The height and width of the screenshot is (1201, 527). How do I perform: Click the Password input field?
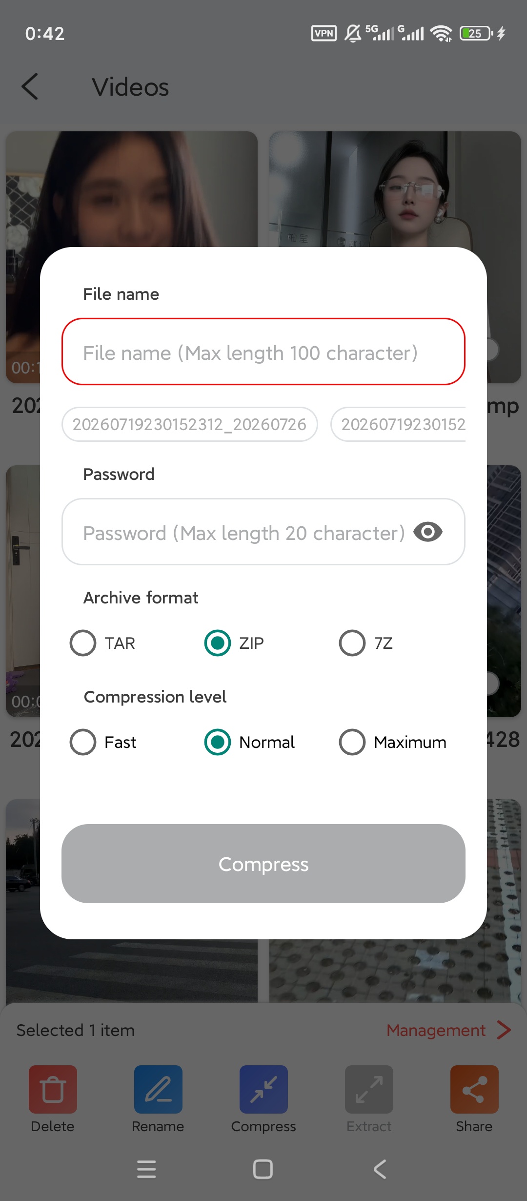point(263,532)
